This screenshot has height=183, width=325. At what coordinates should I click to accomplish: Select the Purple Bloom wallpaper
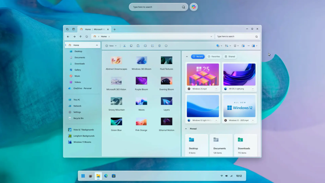(141, 84)
